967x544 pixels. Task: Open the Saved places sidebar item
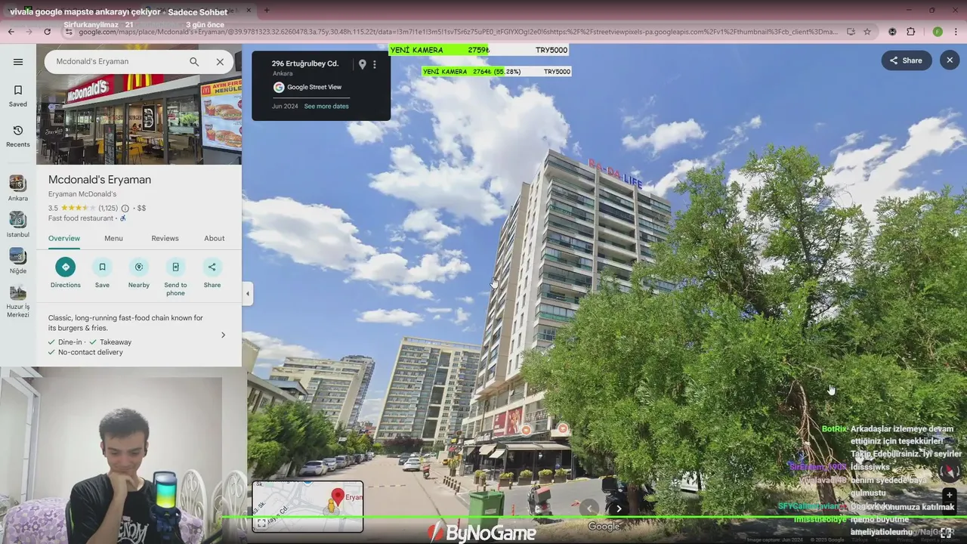pyautogui.click(x=18, y=96)
